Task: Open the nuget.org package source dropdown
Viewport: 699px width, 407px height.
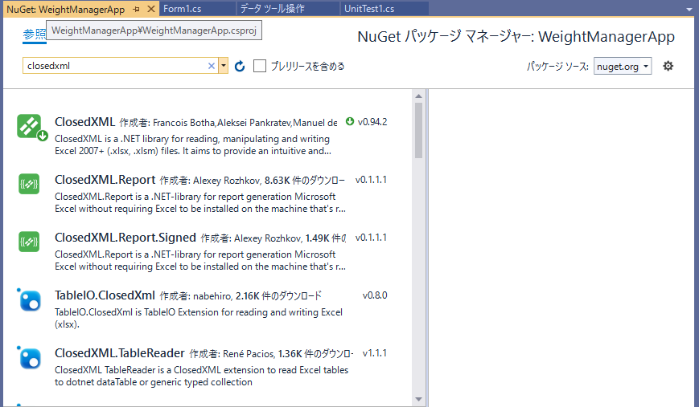Action: pos(623,67)
